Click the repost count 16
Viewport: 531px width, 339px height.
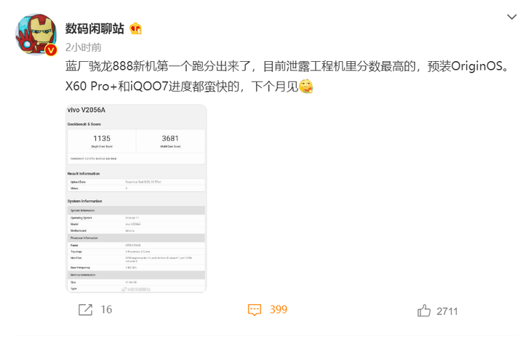click(106, 309)
